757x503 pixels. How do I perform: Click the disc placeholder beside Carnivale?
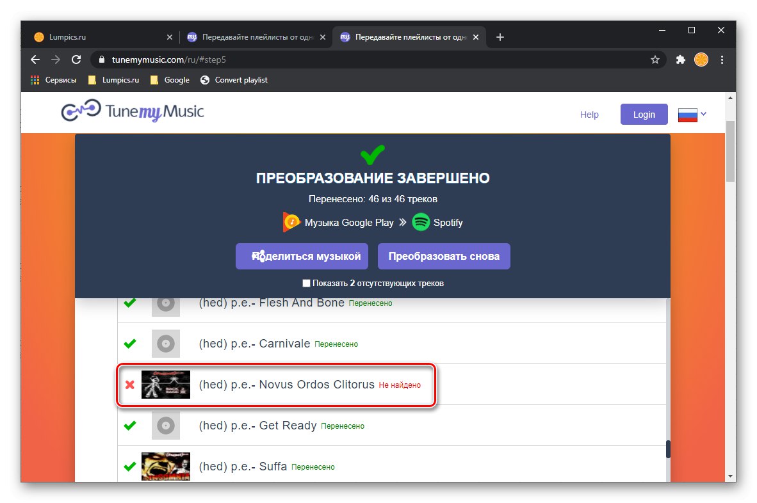(x=166, y=344)
